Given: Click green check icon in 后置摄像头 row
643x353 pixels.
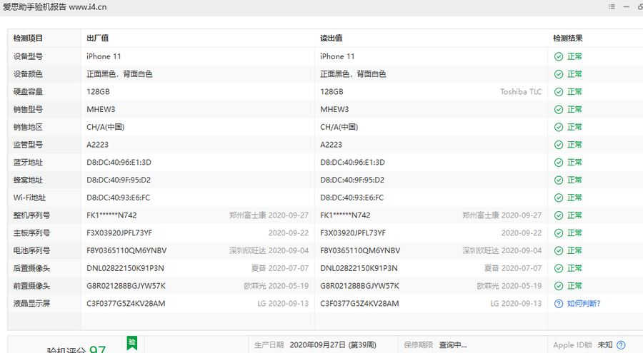Looking at the screenshot, I should click(x=559, y=268).
